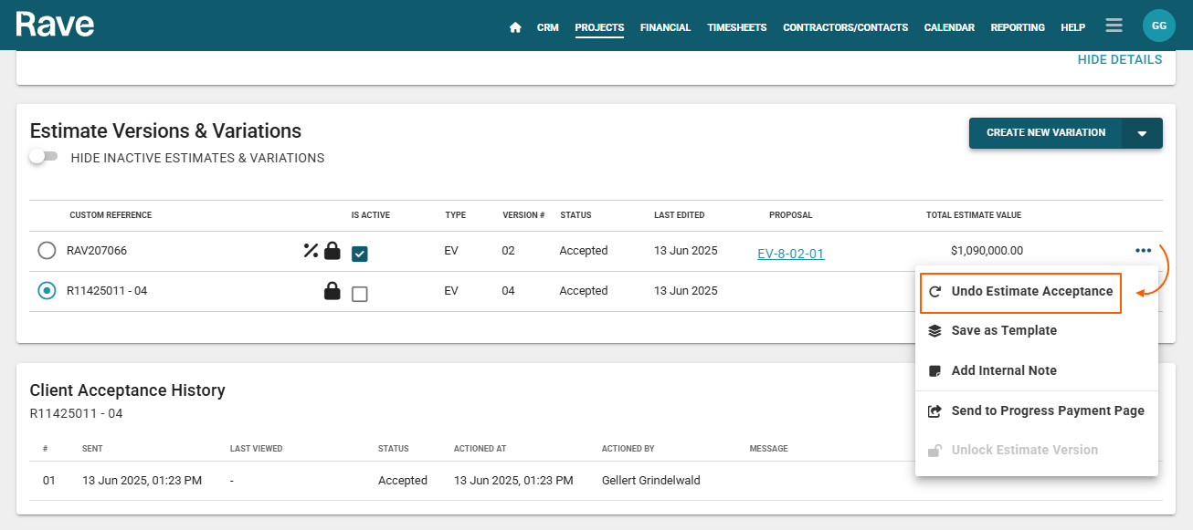1193x530 pixels.
Task: Select Save as Template menu option
Action: pyautogui.click(x=1003, y=331)
